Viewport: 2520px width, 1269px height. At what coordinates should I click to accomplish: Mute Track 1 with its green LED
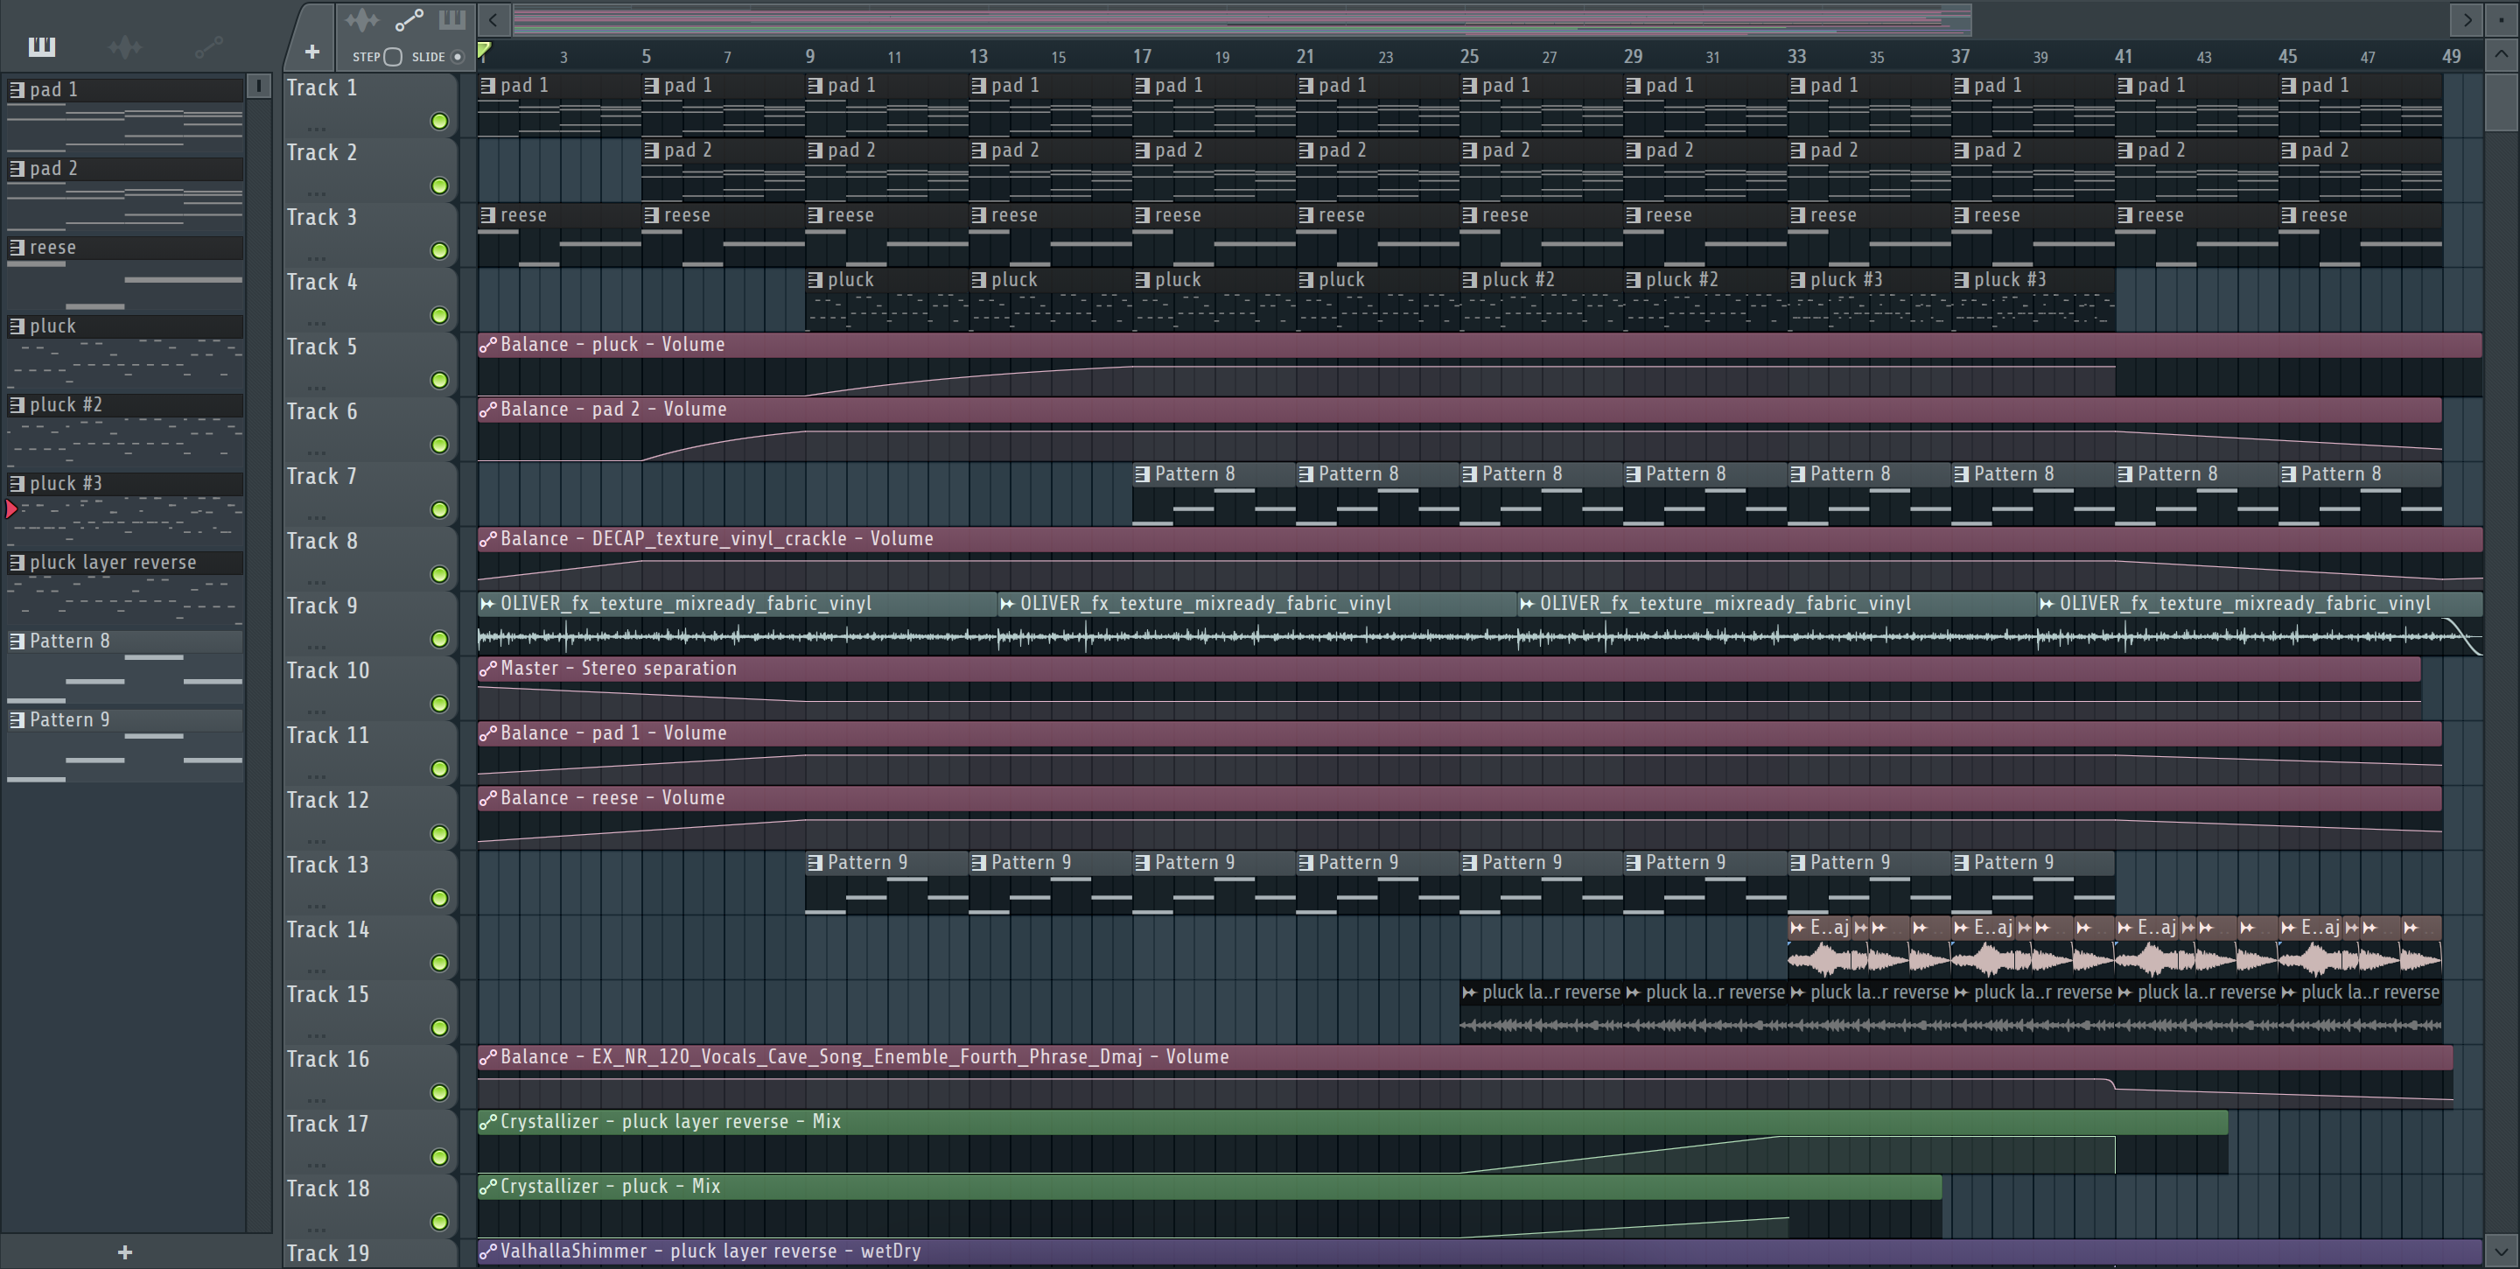439,122
